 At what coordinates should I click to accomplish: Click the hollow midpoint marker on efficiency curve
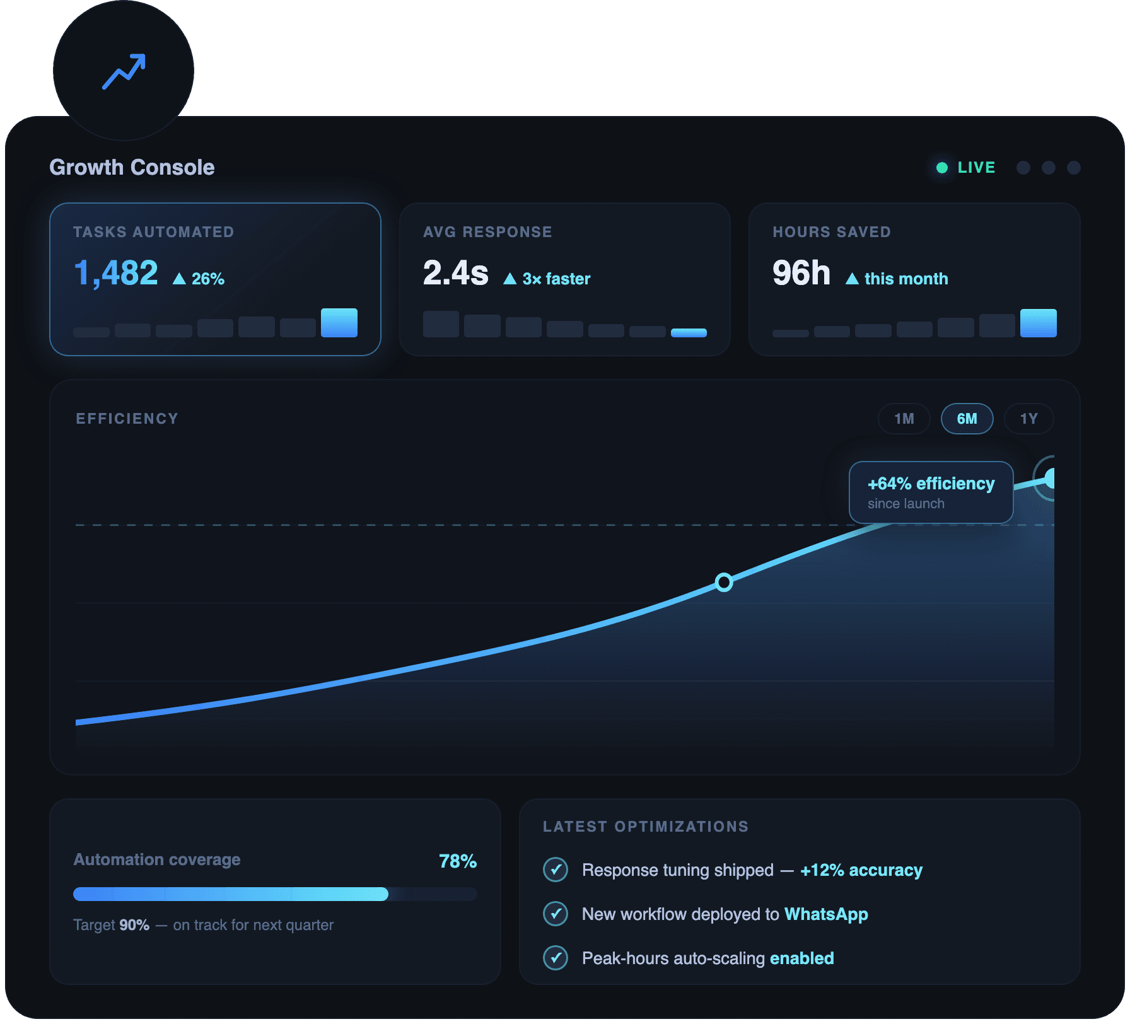[x=724, y=582]
